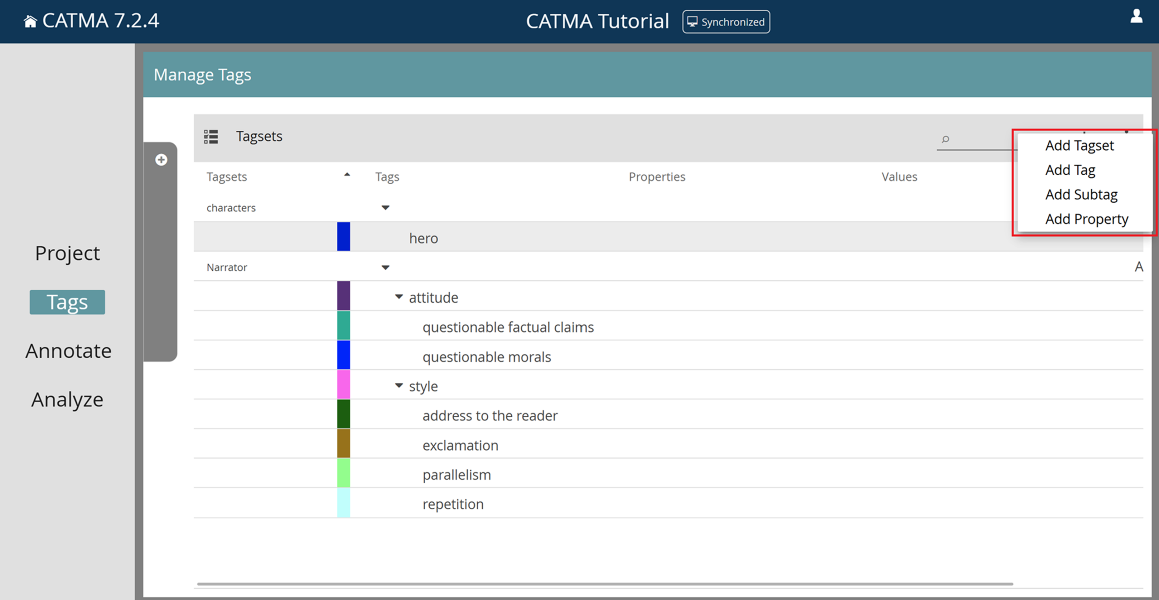
Task: Click the Synchronized status icon
Action: (x=691, y=21)
